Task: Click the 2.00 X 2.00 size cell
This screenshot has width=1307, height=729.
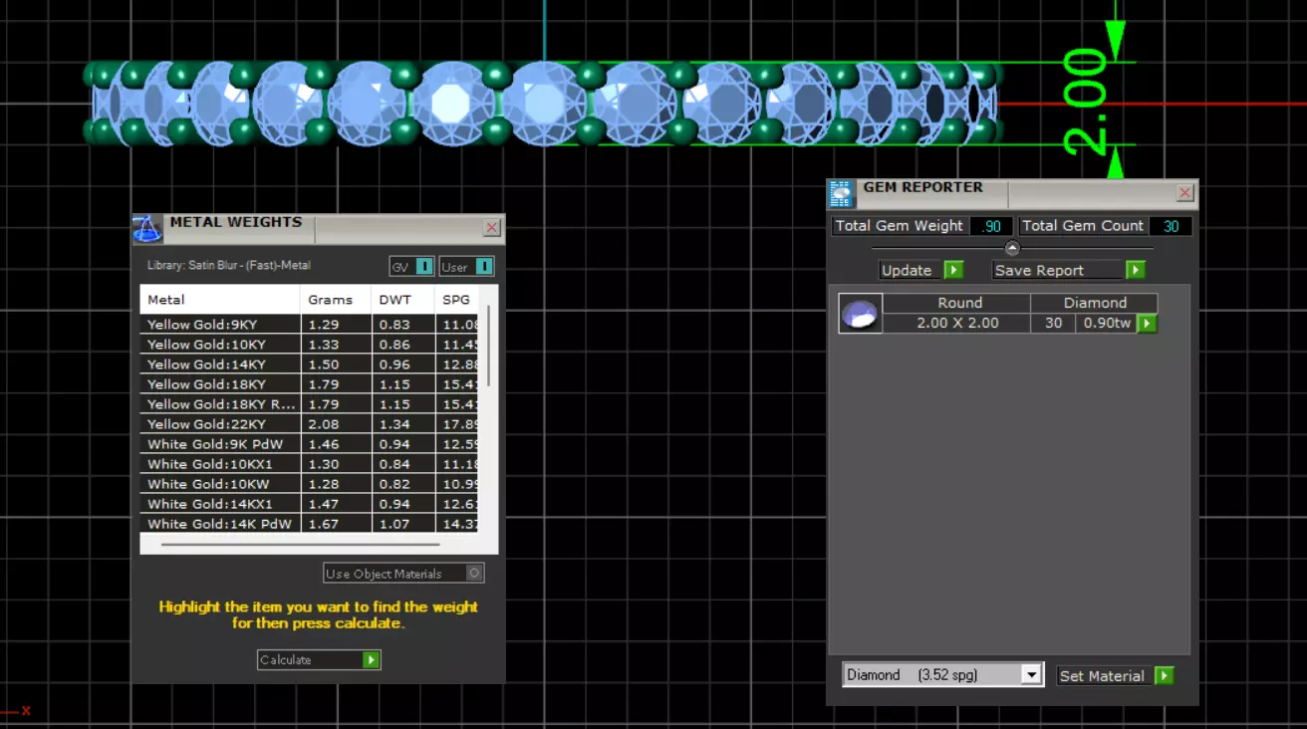Action: (x=957, y=323)
